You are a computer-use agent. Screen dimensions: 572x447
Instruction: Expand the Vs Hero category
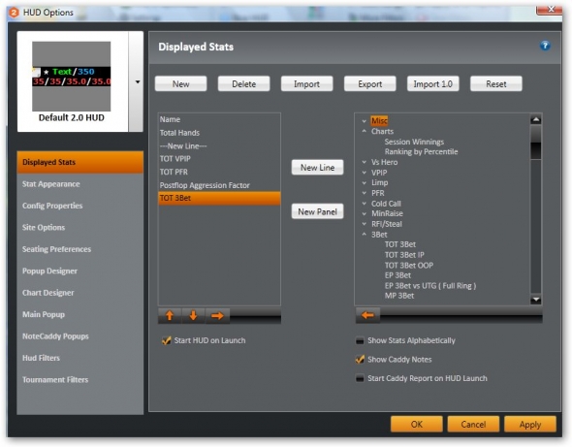365,162
